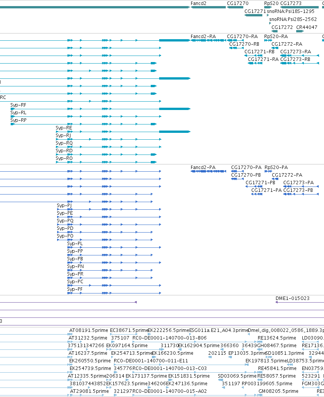Open the Syp-PQ protein label
Image resolution: width=324 pixels, height=397 pixels.
click(x=65, y=221)
